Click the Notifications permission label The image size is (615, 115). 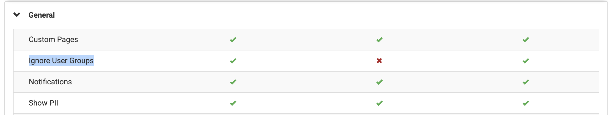[x=50, y=82]
